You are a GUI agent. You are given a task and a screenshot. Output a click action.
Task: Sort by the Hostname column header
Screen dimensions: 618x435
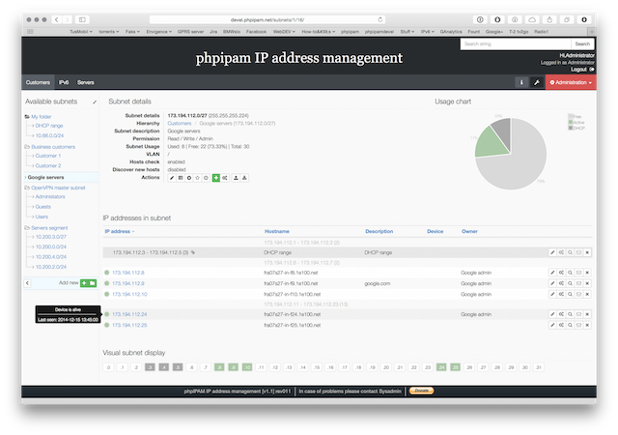point(277,231)
